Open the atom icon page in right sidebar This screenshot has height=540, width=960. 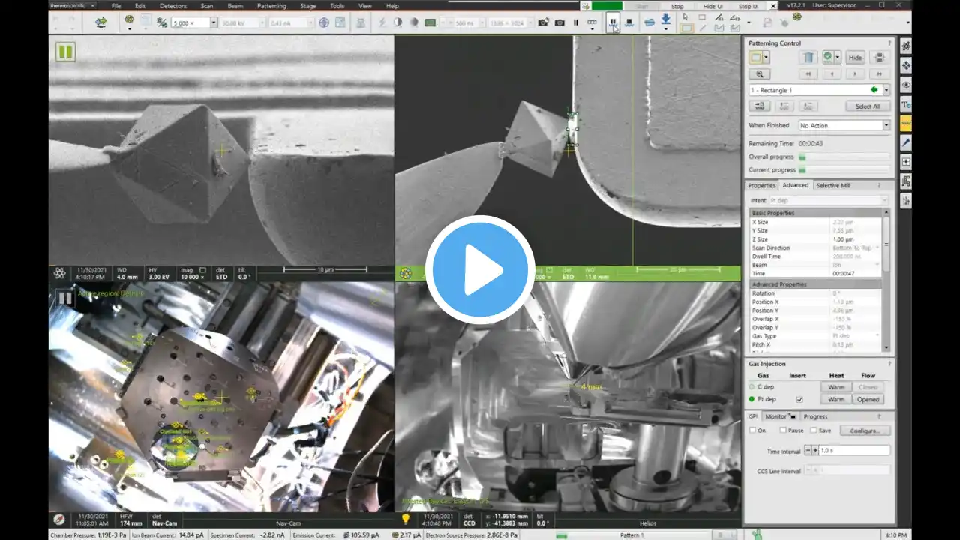coord(906,46)
